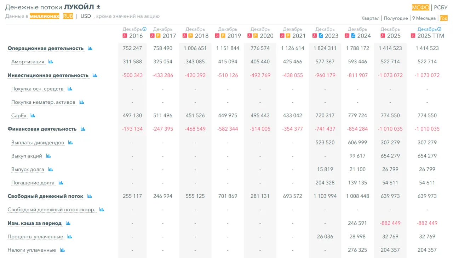Click chart icon next to Выпуск долга
The height and width of the screenshot is (258, 453).
(x=51, y=169)
